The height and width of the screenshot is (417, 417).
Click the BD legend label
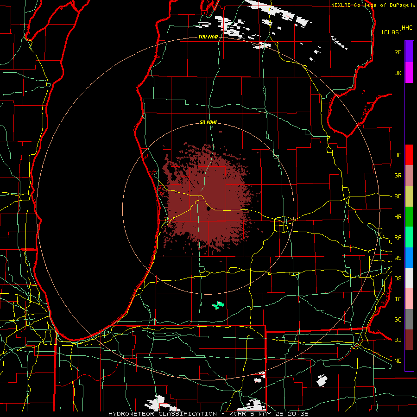coord(398,196)
